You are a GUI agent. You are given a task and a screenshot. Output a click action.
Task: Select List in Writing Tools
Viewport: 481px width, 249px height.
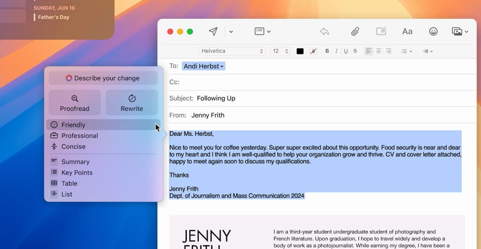coord(103,194)
